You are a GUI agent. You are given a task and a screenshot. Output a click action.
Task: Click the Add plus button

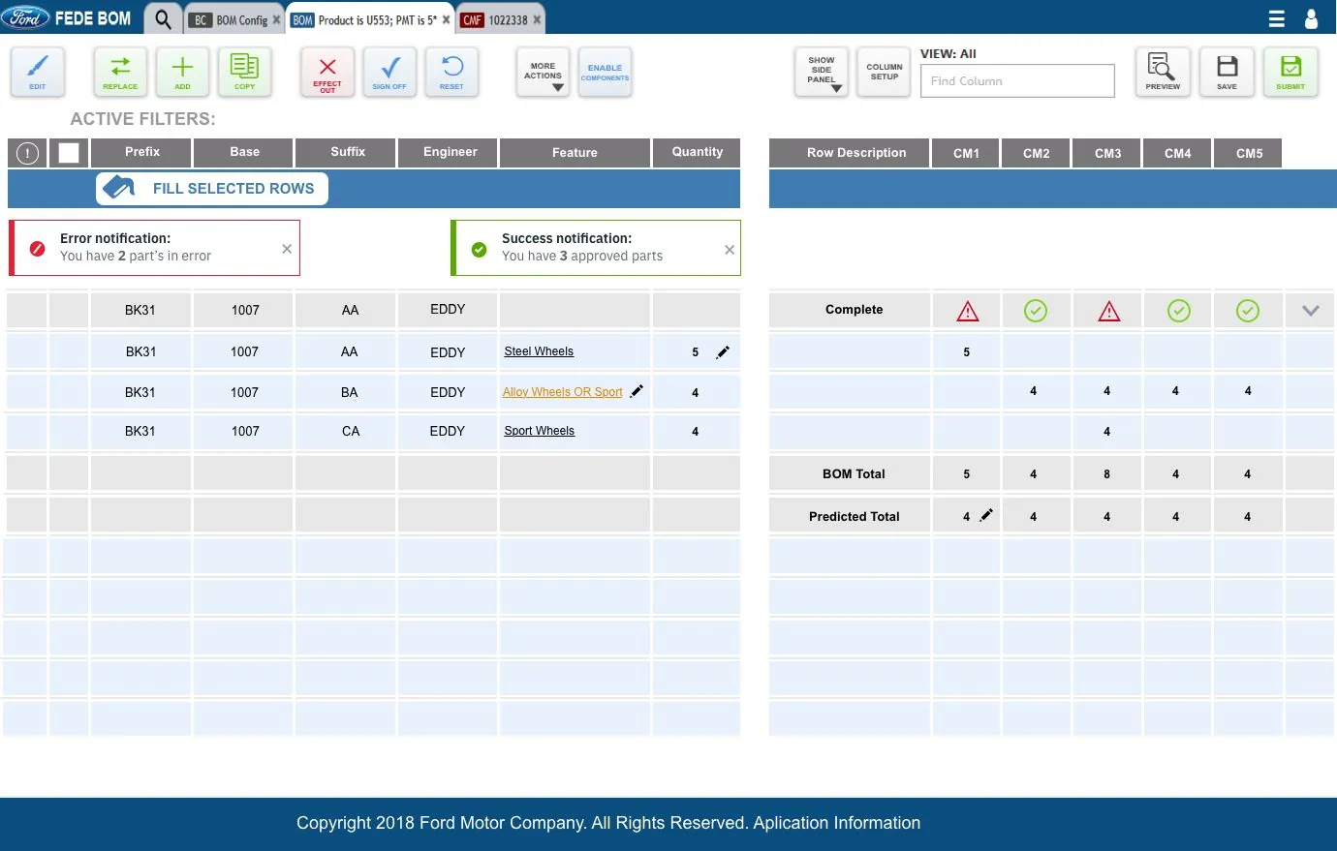tap(182, 72)
